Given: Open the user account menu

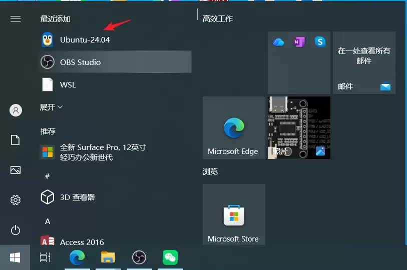Looking at the screenshot, I should click(16, 110).
